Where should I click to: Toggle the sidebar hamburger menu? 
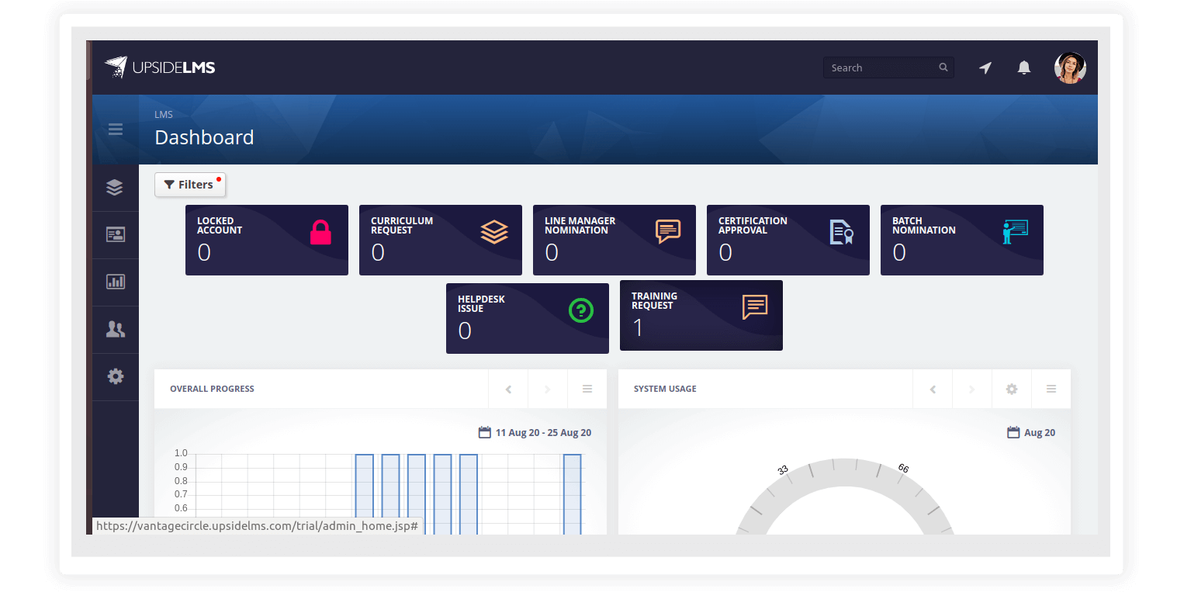pos(115,130)
